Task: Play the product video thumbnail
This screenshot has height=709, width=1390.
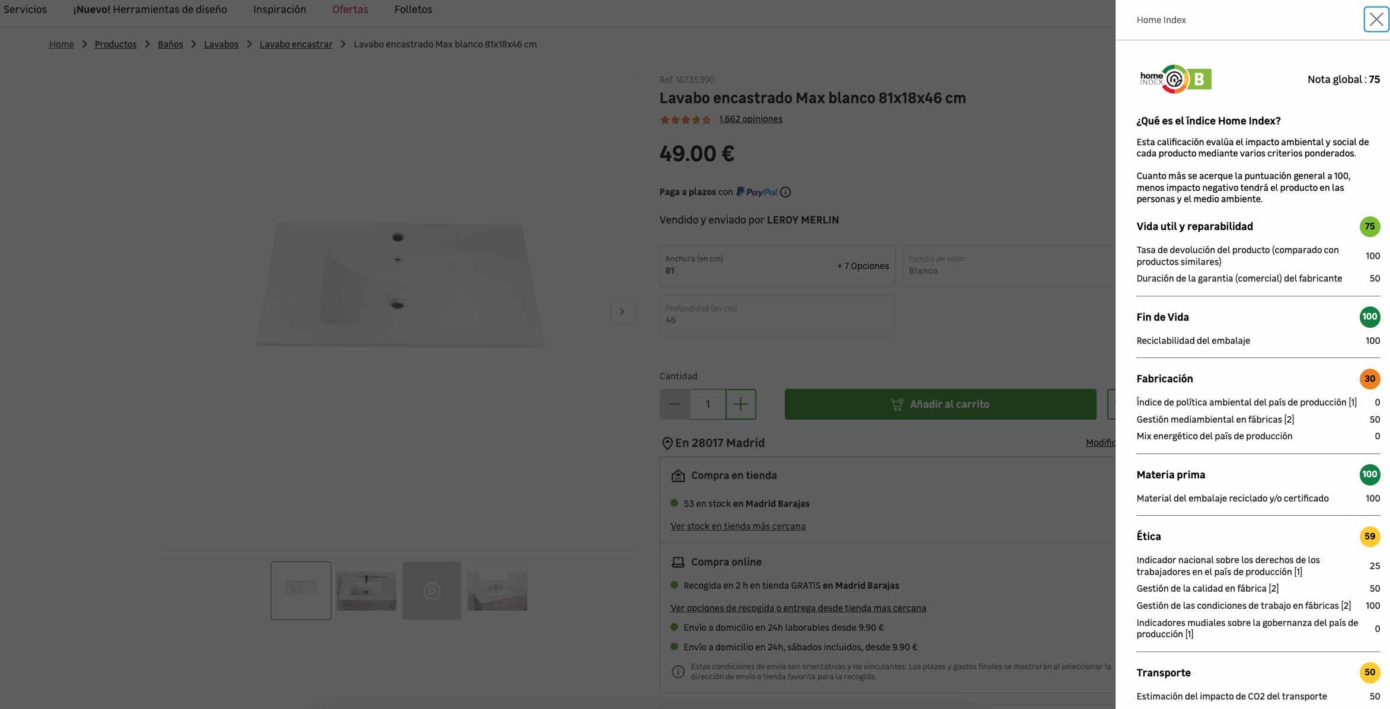Action: 432,590
